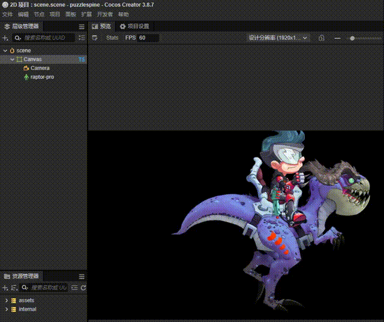Change asset sort order icon
The image size is (384, 322).
[x=14, y=288]
